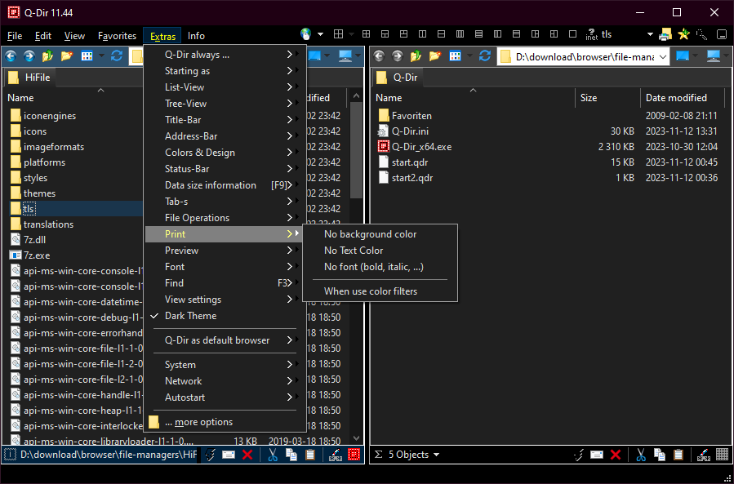Click the scissors Cut icon in right pane
The image size is (734, 484).
[641, 455]
